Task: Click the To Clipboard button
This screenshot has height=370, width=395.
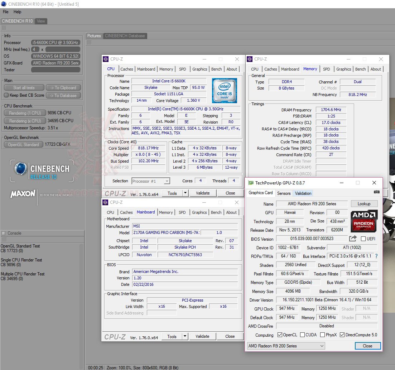Action: (63, 88)
